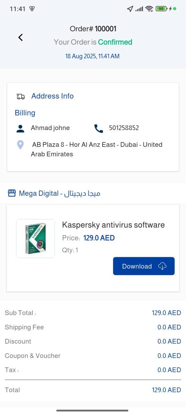Tap the Total amount 129.0 AED row

pos(93,390)
